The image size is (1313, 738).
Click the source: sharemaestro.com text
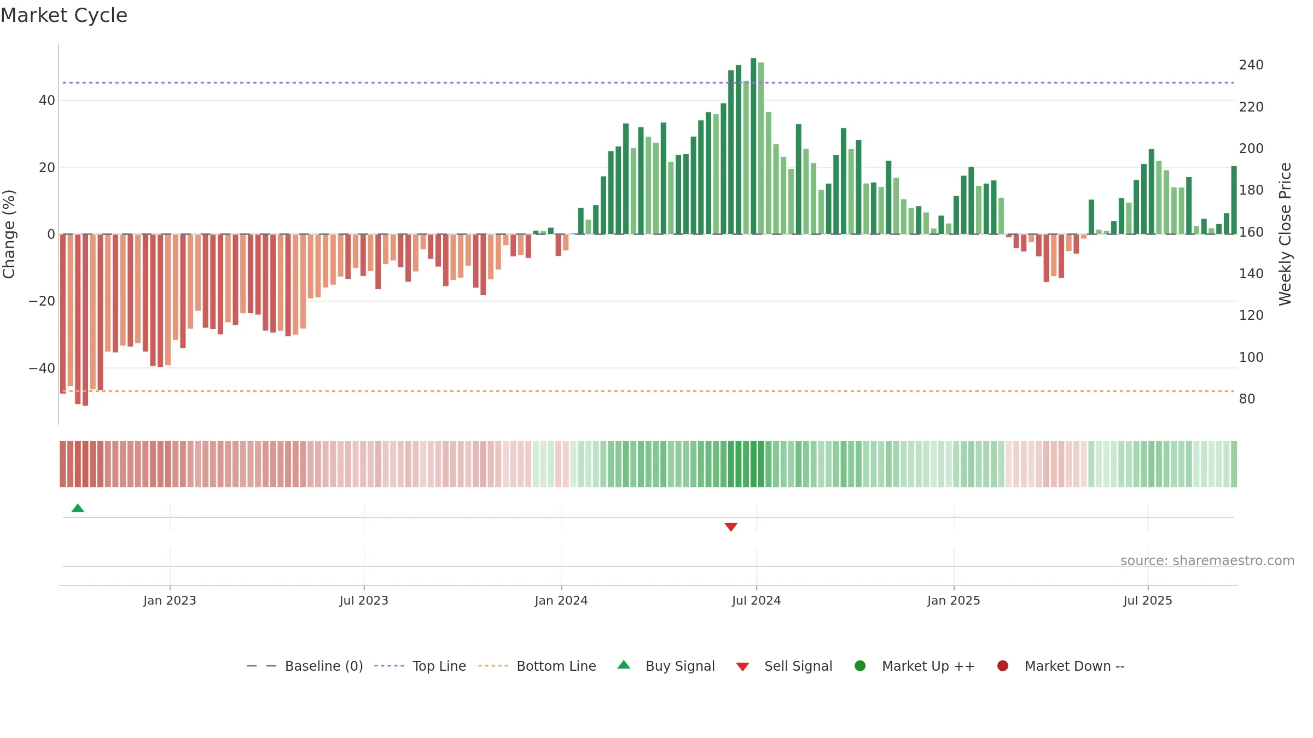click(1207, 560)
